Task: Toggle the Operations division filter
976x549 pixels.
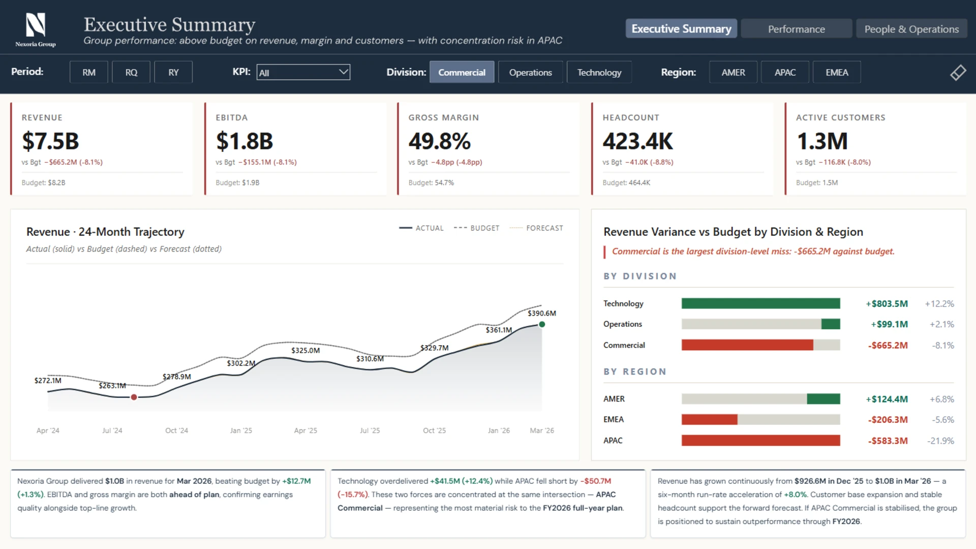Action: tap(530, 72)
